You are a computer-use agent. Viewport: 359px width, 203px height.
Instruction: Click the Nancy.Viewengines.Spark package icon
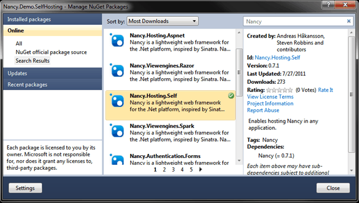click(117, 130)
